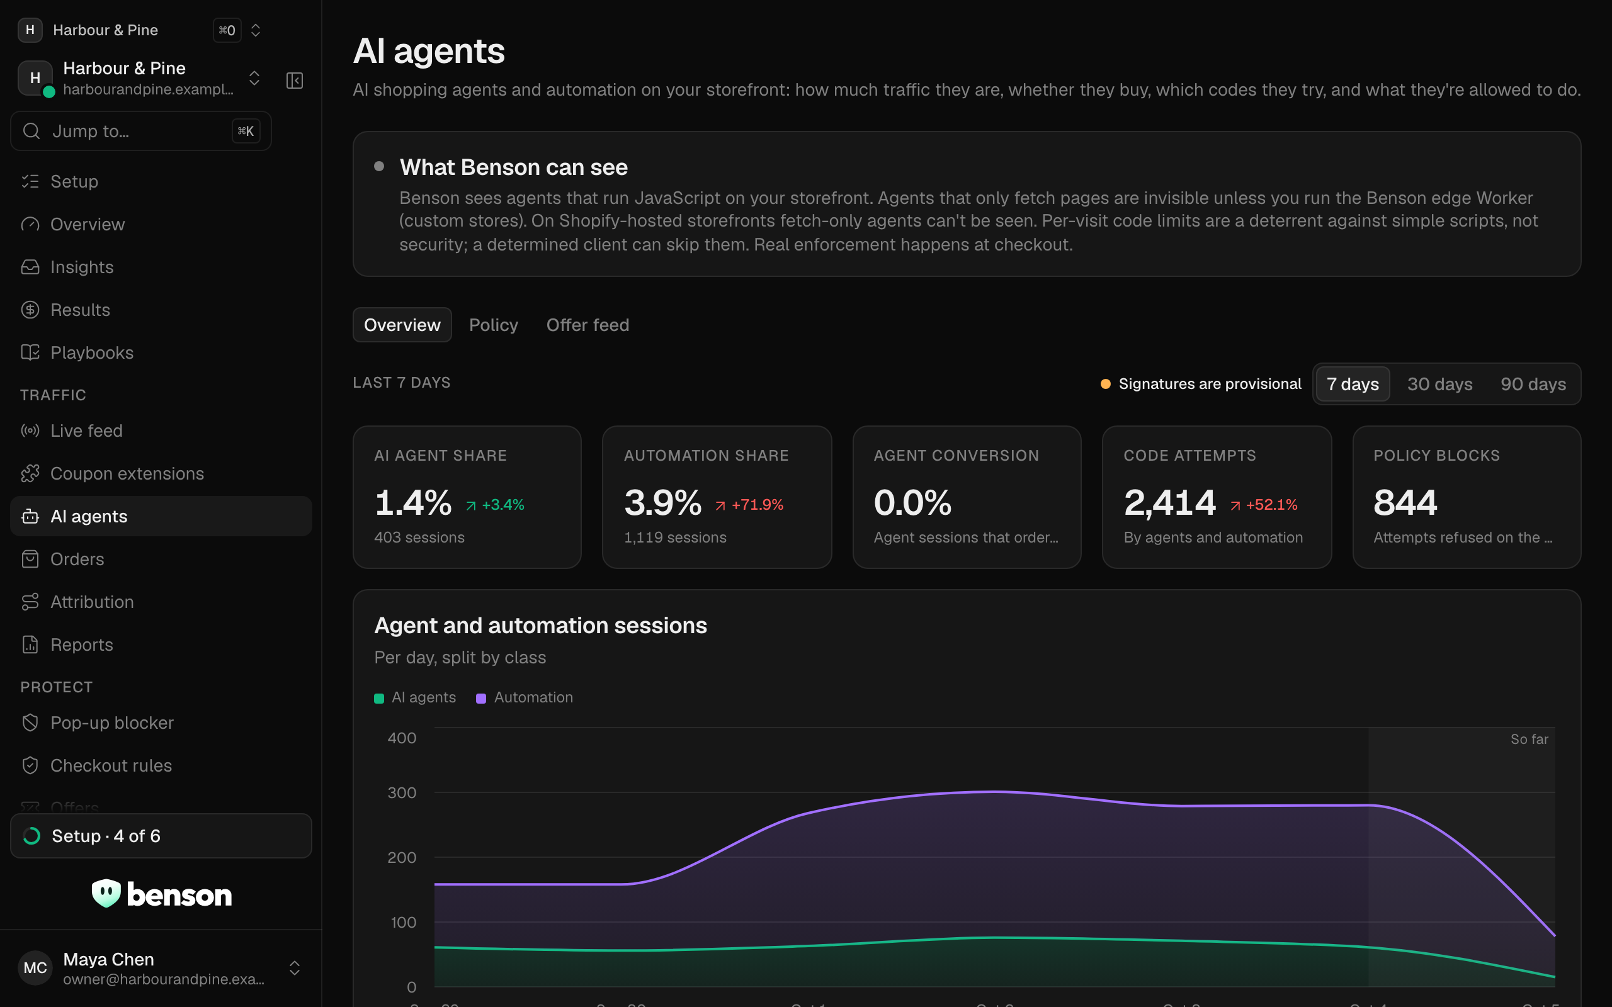
Task: Toggle Automation series in chart legend
Action: [525, 697]
